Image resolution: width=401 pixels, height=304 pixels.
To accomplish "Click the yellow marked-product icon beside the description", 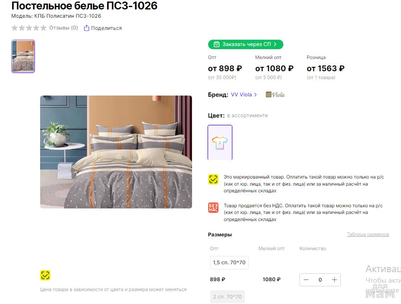I will coord(213,179).
